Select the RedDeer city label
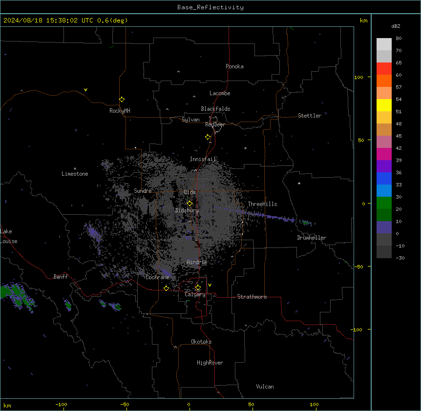421x411 pixels. pyautogui.click(x=215, y=124)
